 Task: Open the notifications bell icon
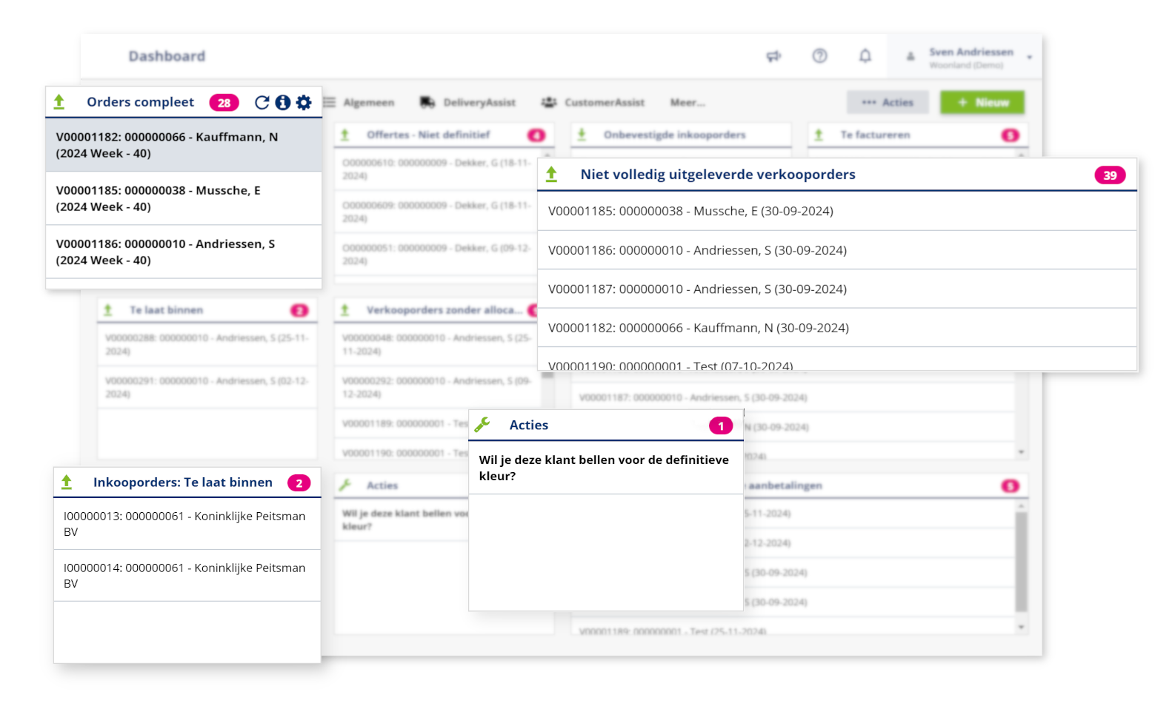coord(865,56)
